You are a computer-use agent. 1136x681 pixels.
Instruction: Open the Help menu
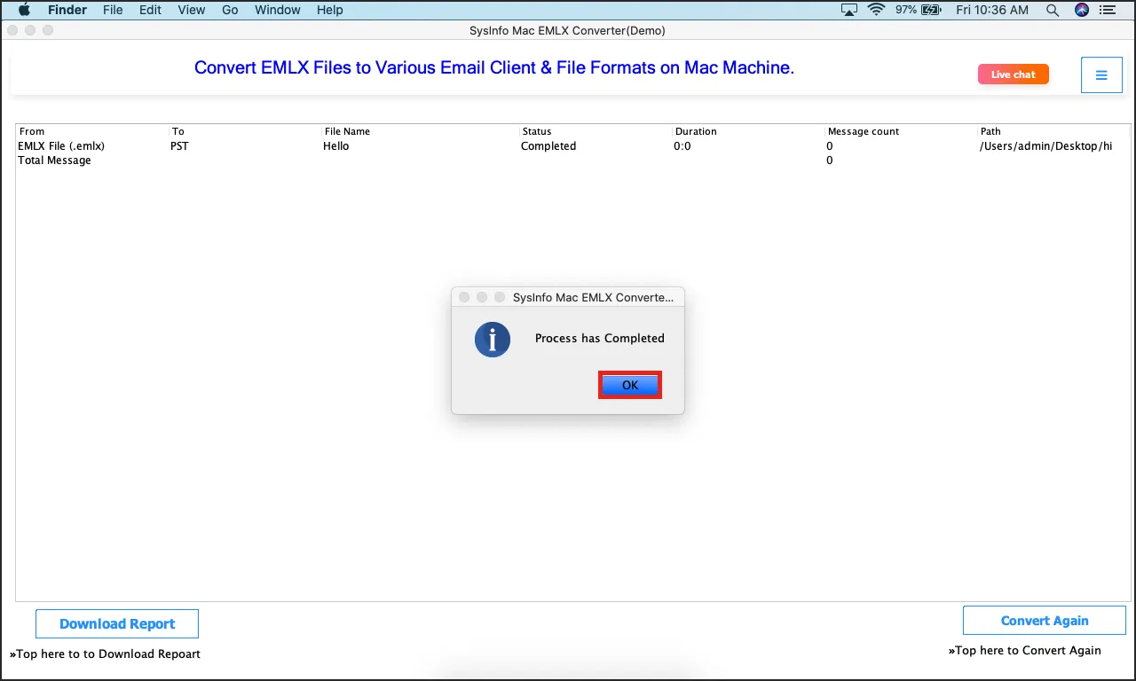pos(329,10)
